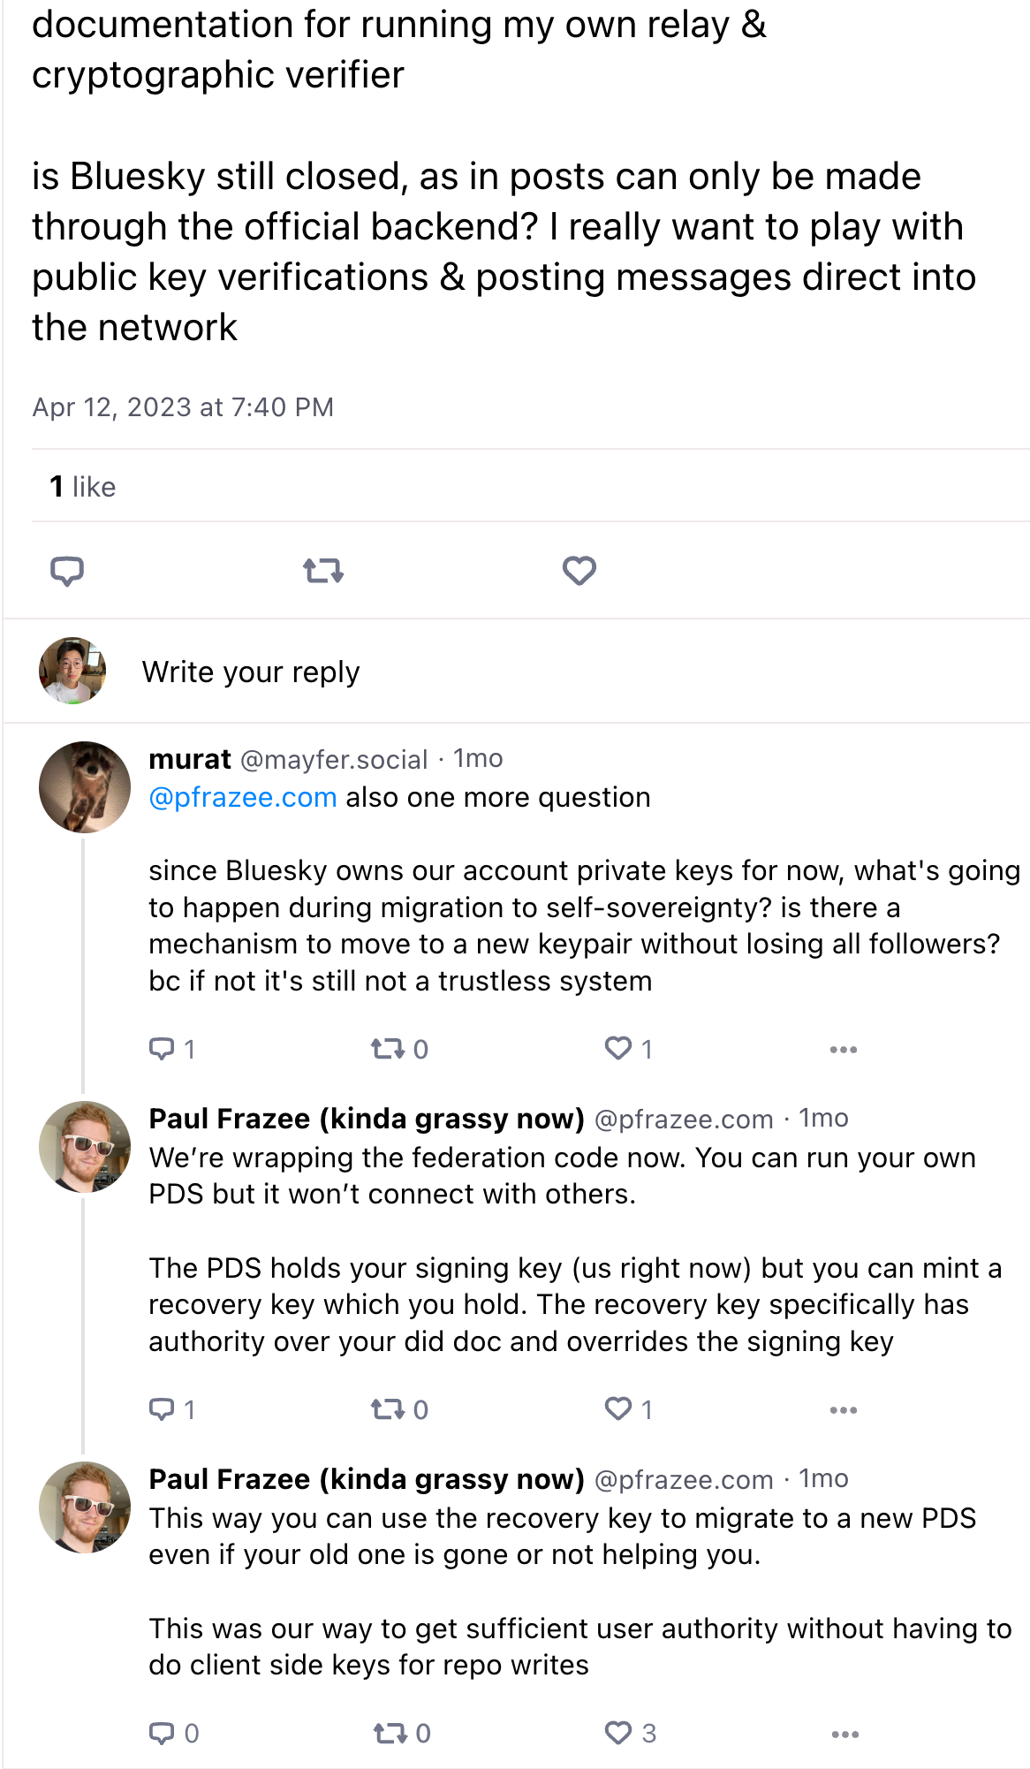Like the post with 3 likes
The height and width of the screenshot is (1769, 1030).
tap(619, 1733)
